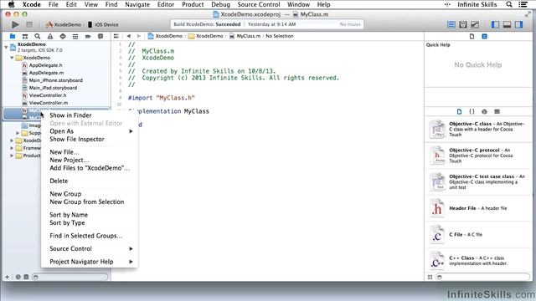Show the Object library
Viewport: 536px width, 301px height.
click(x=484, y=111)
